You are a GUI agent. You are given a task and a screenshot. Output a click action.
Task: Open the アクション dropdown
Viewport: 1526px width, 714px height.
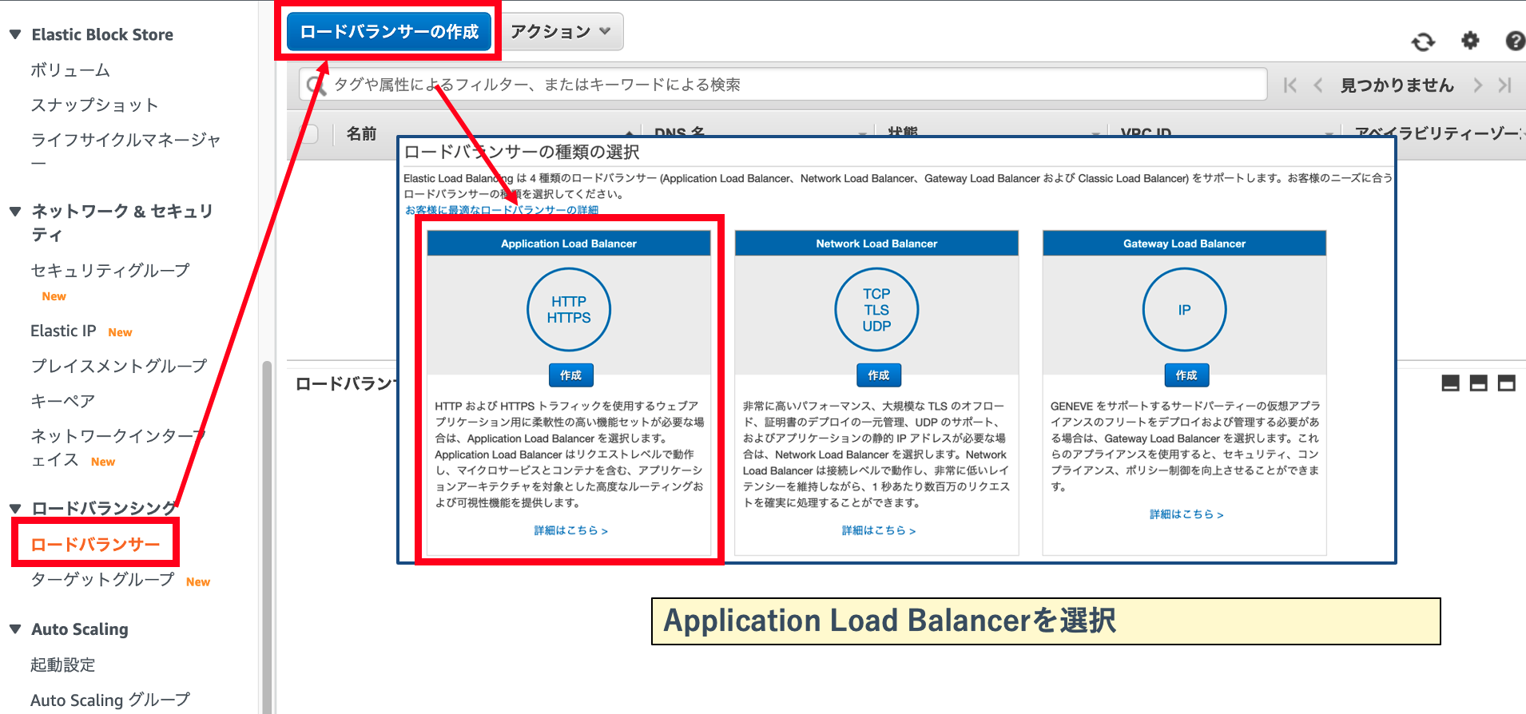pyautogui.click(x=561, y=32)
